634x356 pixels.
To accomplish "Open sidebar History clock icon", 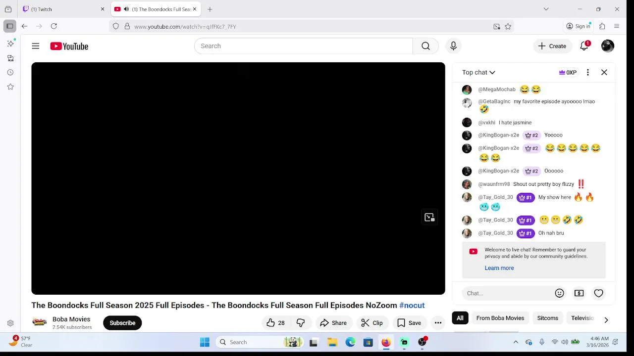I will [x=10, y=72].
